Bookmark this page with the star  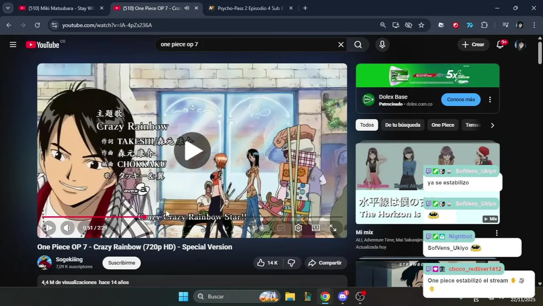(421, 25)
